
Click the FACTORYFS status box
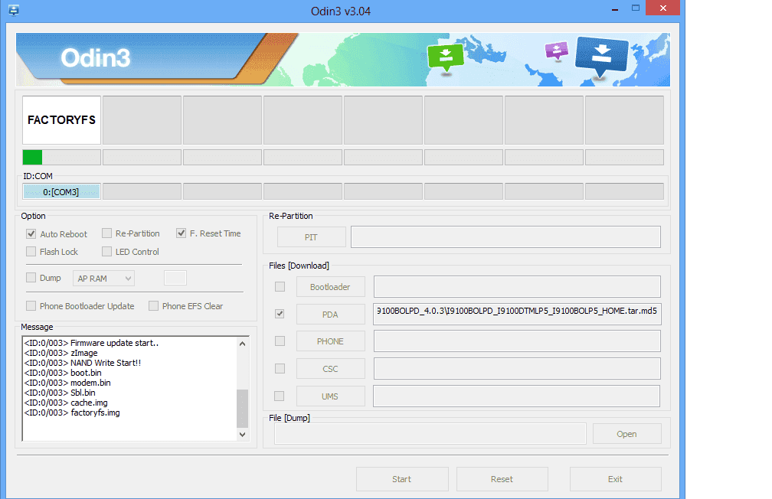[61, 120]
